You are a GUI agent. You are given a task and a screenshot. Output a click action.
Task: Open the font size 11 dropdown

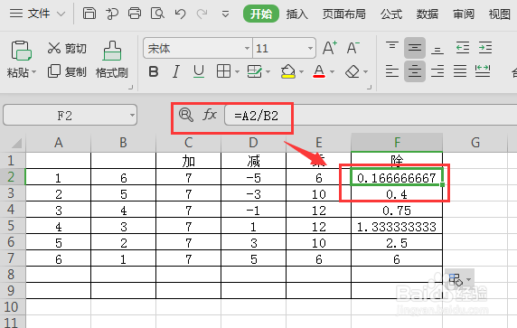tap(310, 49)
